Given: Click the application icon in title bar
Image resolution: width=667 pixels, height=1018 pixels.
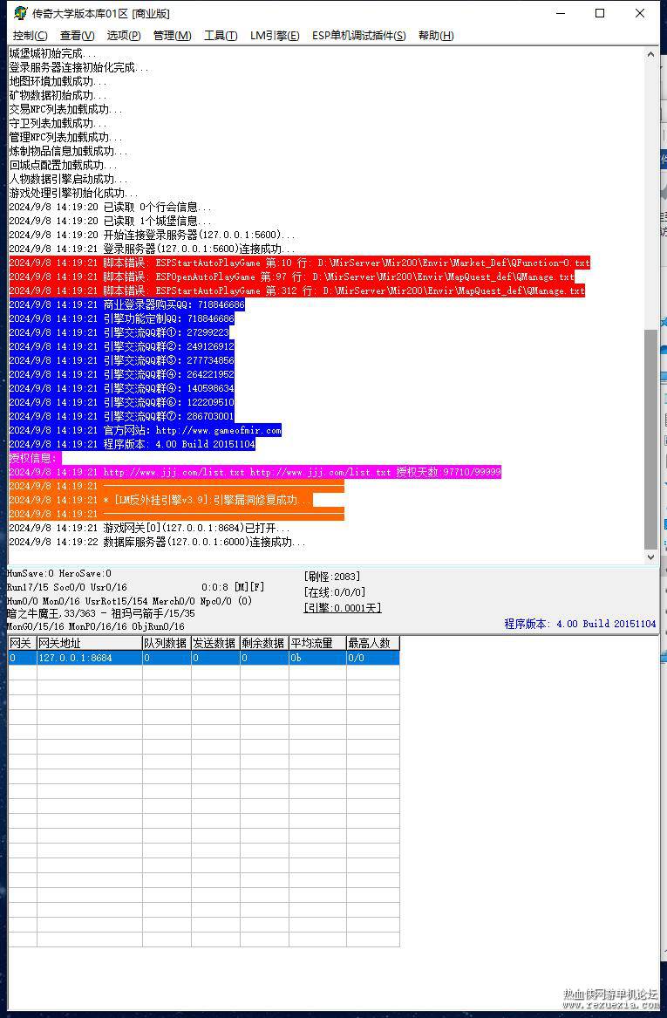Looking at the screenshot, I should click(x=21, y=13).
